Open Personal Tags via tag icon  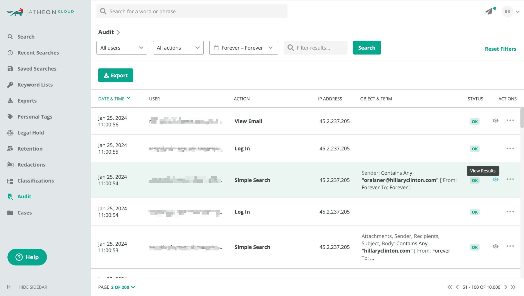[x=10, y=117]
